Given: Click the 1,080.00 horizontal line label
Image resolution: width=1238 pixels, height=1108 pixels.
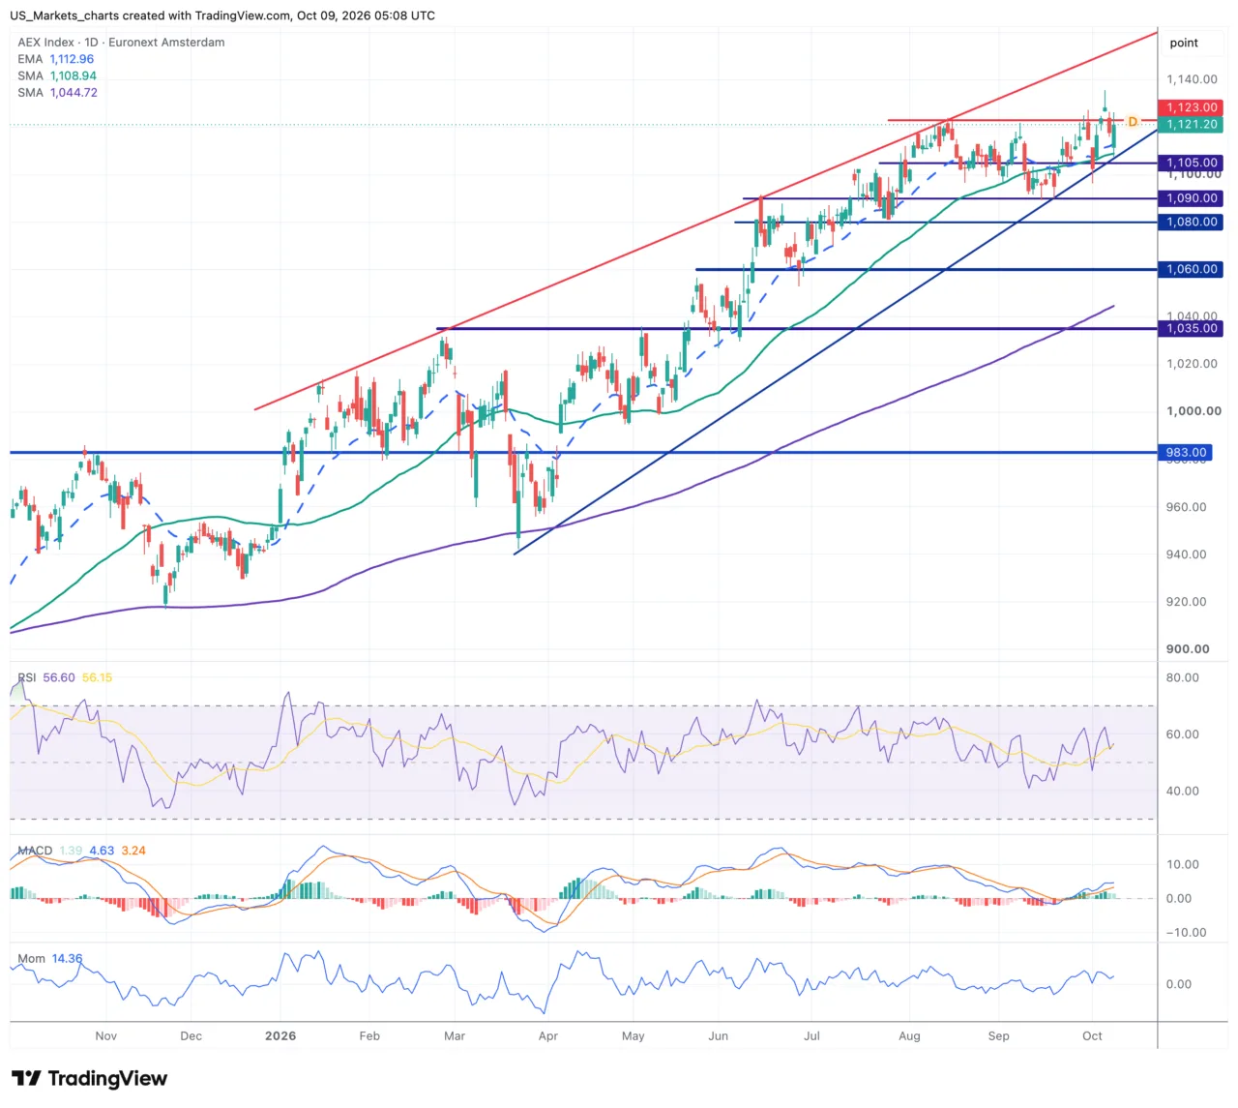Looking at the screenshot, I should [1191, 222].
